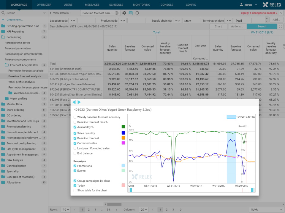Go to previous product in chart popup
The height and width of the screenshot is (213, 285).
point(74,102)
